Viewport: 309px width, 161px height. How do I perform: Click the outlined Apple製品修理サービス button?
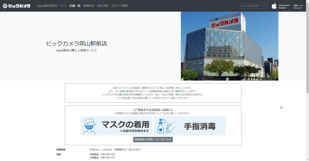[x=254, y=6]
